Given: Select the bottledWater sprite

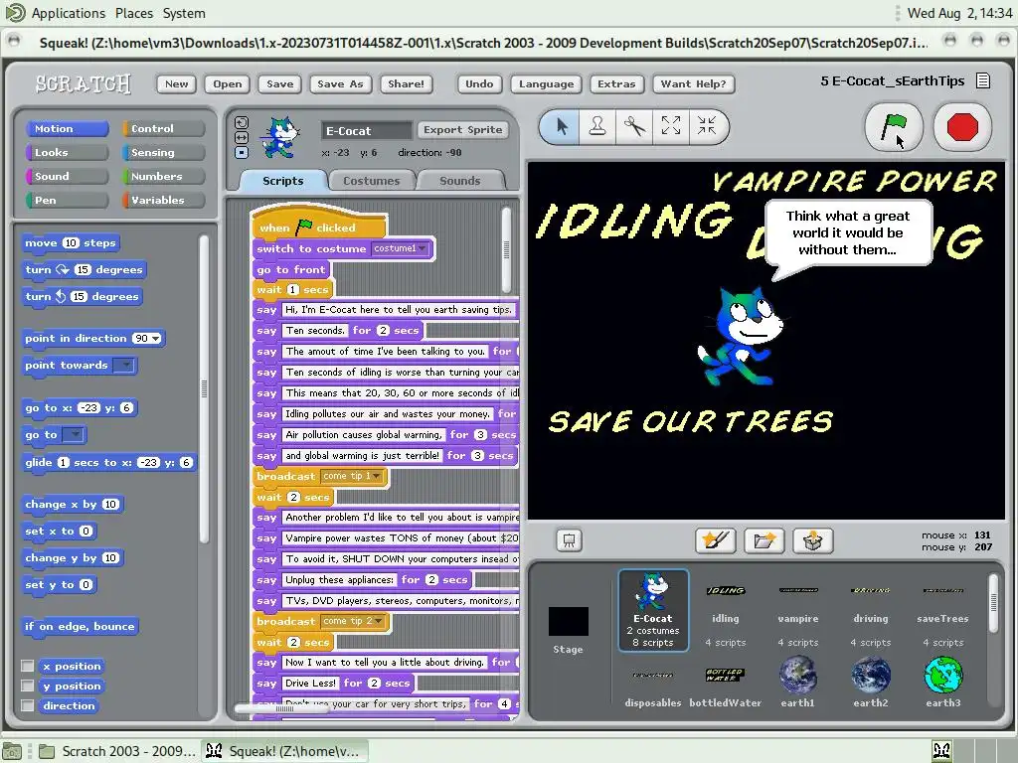Looking at the screenshot, I should 725,685.
